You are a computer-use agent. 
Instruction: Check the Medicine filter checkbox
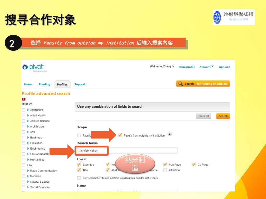coord(24,176)
